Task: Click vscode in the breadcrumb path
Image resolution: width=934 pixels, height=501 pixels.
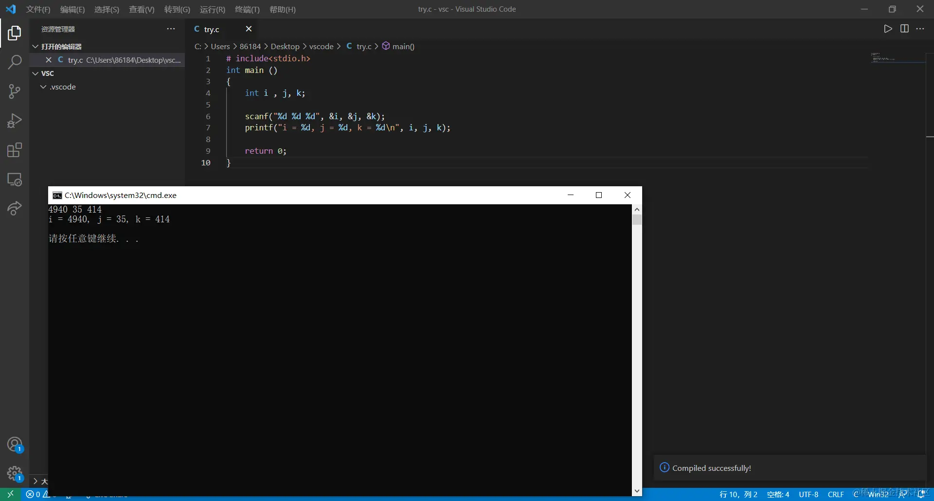Action: (322, 46)
